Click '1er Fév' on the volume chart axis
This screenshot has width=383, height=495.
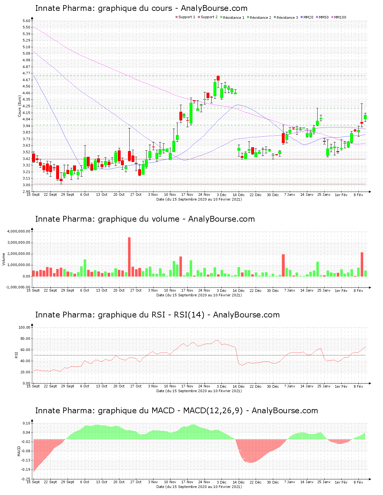point(341,290)
